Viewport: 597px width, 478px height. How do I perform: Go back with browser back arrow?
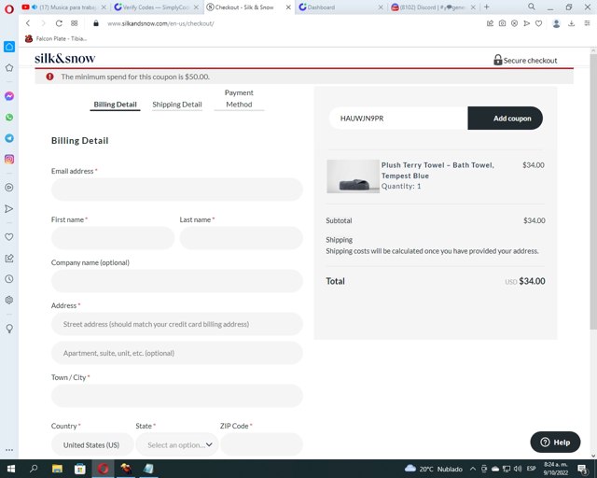28,23
